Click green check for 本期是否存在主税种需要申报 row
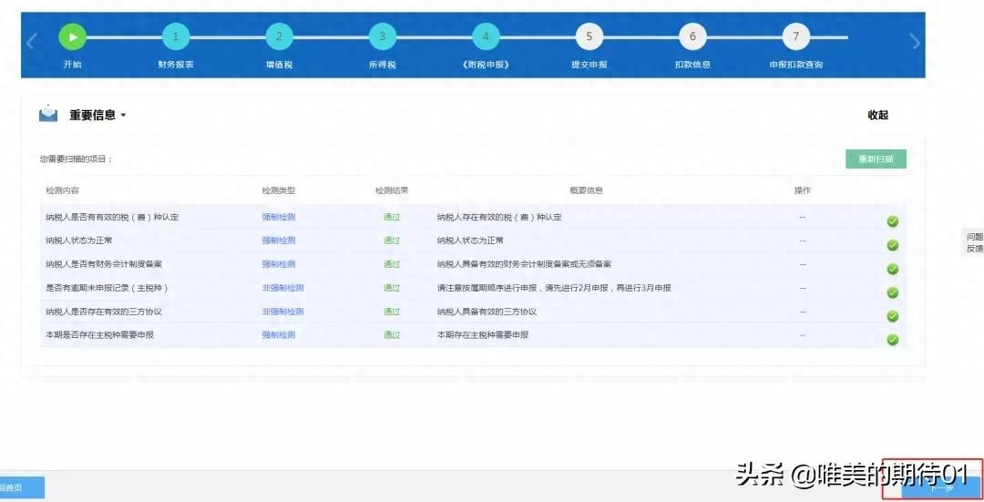984x502 pixels. point(893,340)
